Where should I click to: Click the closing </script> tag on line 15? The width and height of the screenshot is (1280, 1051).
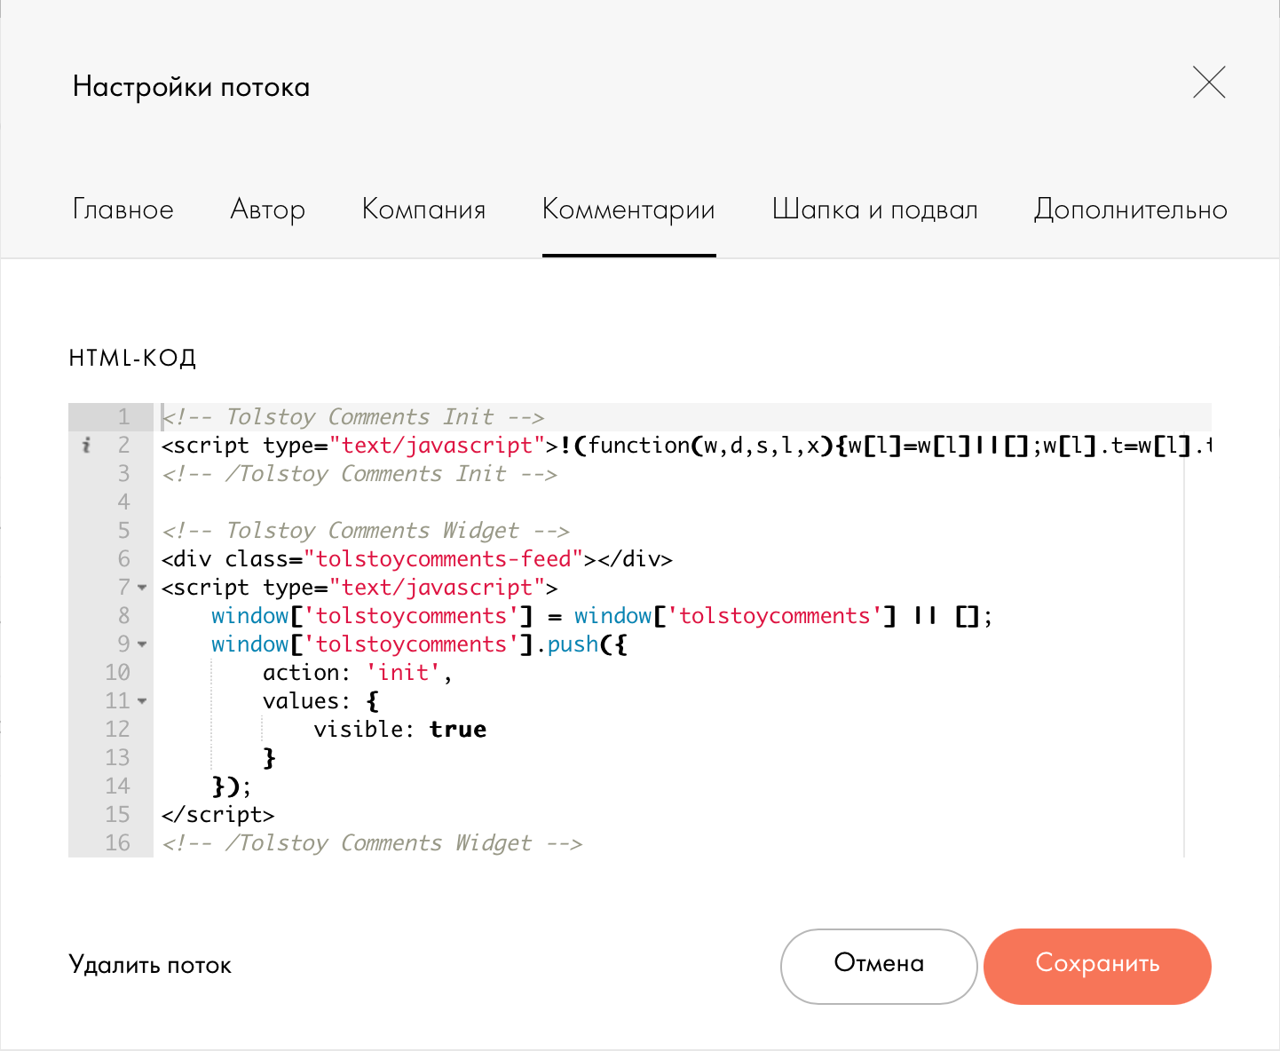coord(218,815)
